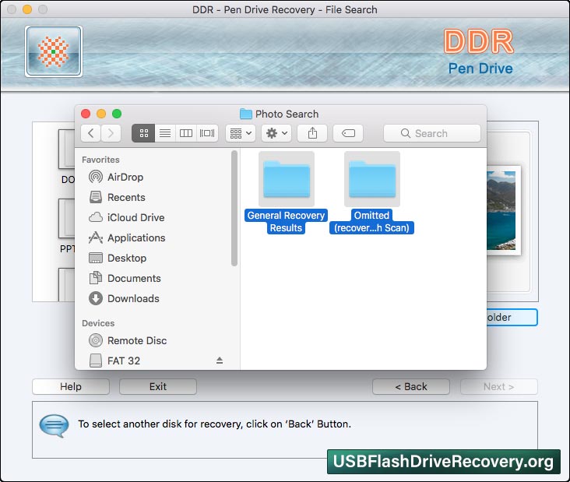Click the Next > button
The height and width of the screenshot is (482, 570).
(498, 386)
